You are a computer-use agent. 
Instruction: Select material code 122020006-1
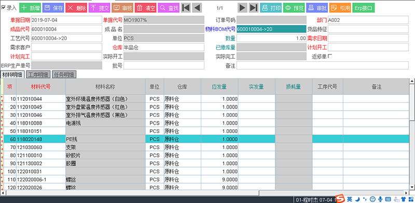click(x=41, y=180)
